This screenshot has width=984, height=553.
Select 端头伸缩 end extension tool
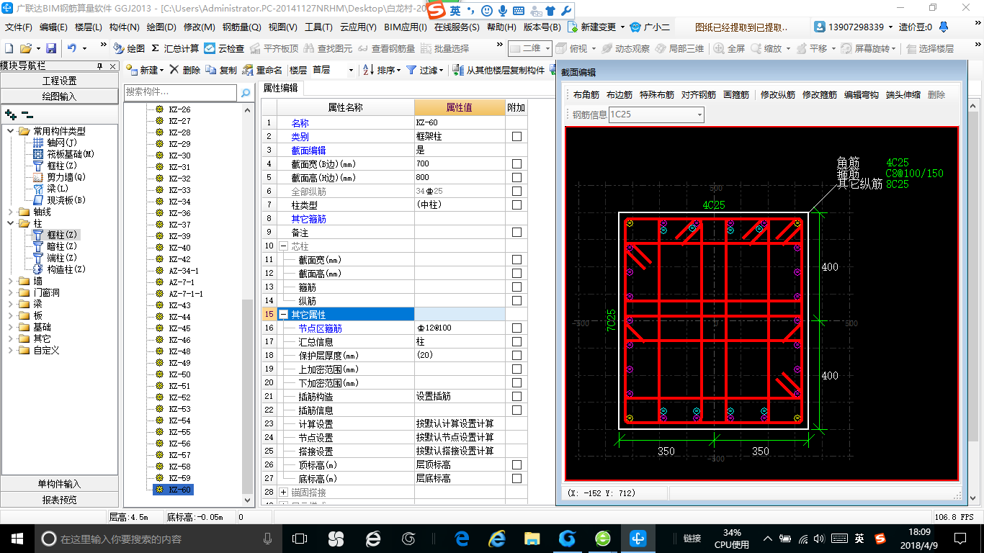[903, 94]
